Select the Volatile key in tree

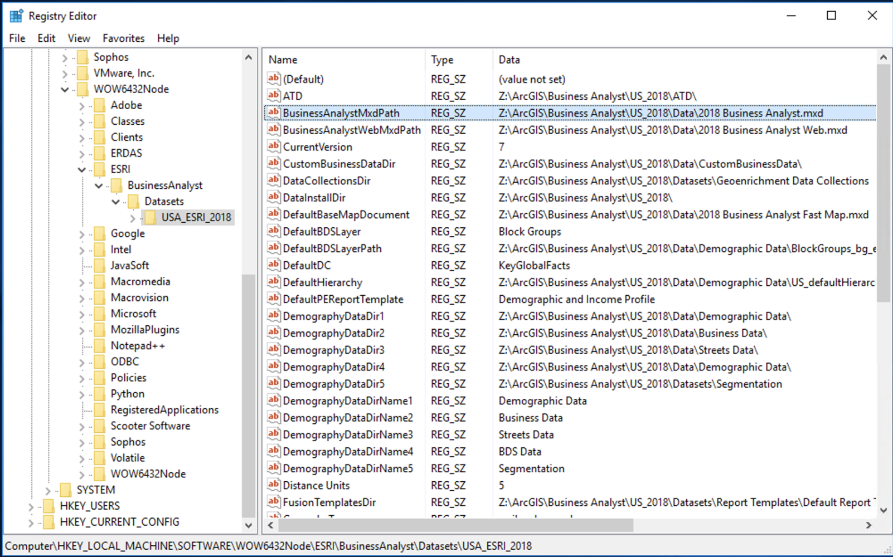coord(128,457)
